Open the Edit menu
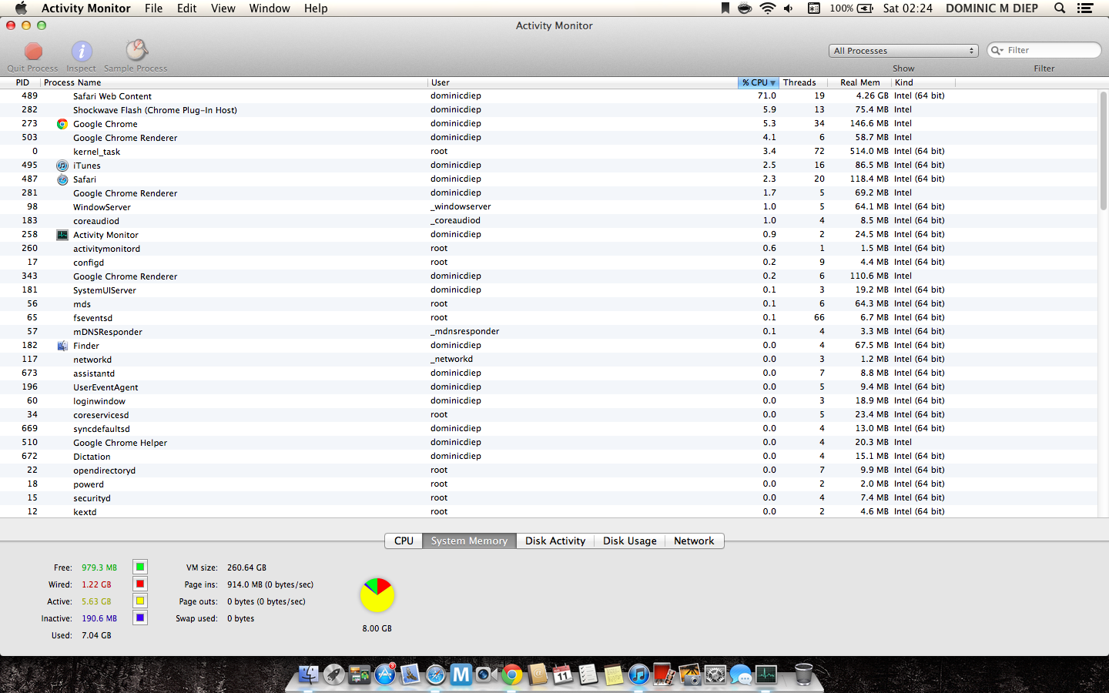Viewport: 1109px width, 693px height. [x=186, y=8]
